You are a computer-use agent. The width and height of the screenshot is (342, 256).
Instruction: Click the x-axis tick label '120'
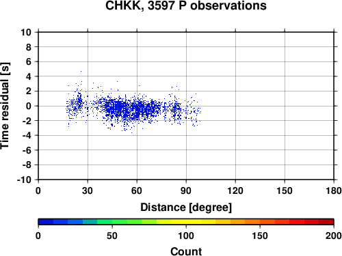235,190
